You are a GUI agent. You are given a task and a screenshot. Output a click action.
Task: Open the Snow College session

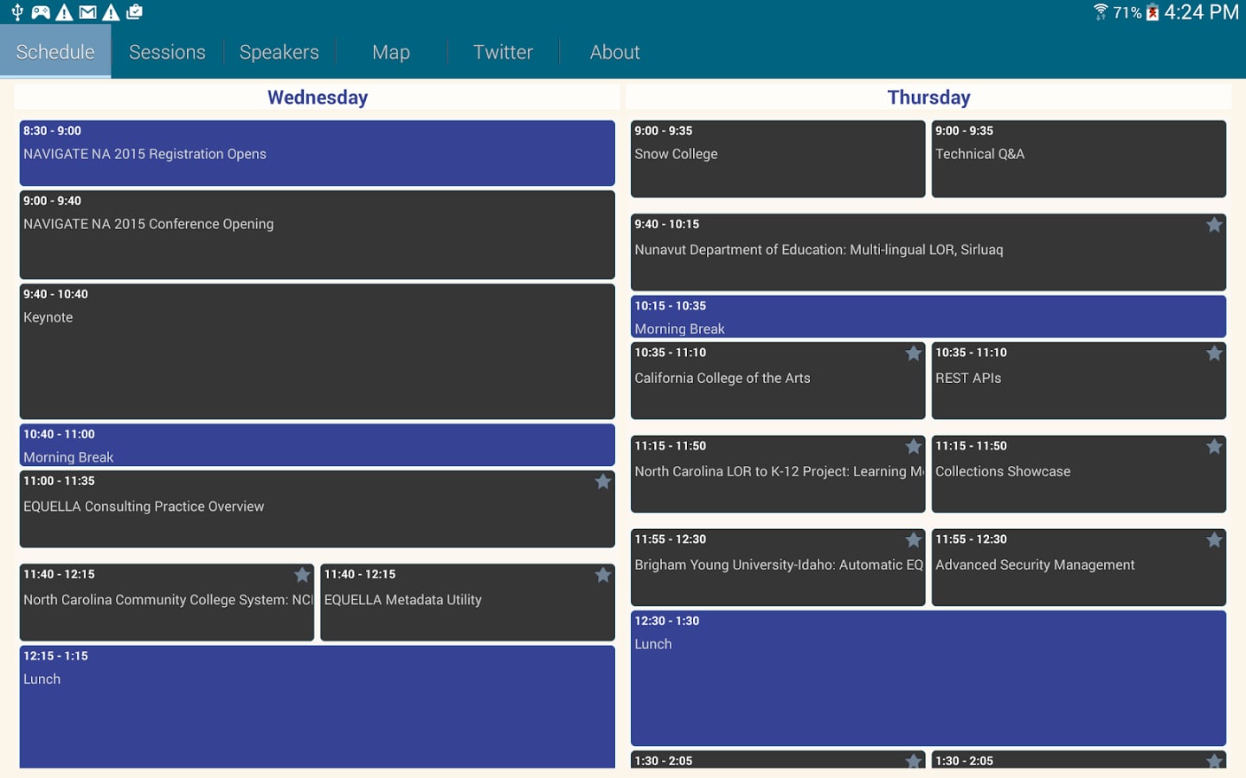coord(778,159)
